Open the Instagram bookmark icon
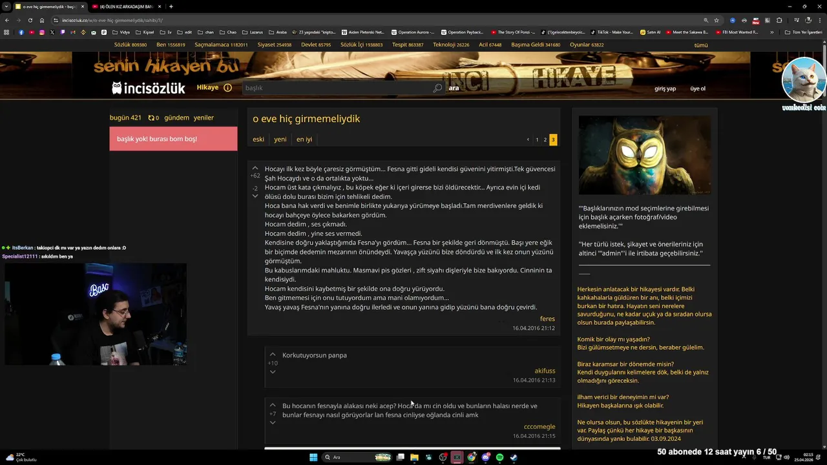Image resolution: width=827 pixels, height=465 pixels. pos(42,32)
